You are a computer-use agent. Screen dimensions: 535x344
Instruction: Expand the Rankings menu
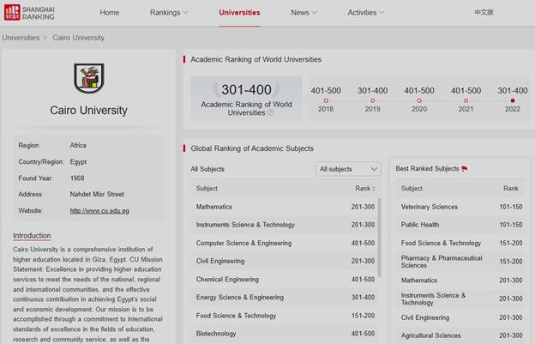coord(169,13)
